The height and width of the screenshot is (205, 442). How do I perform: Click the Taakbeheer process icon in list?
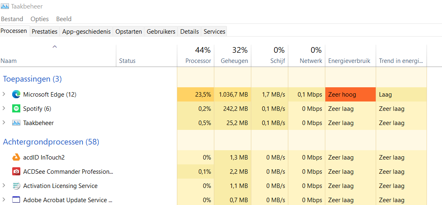[16, 123]
